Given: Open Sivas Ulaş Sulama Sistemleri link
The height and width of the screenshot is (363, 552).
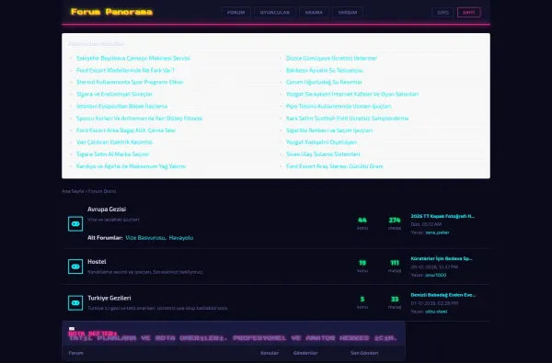Looking at the screenshot, I should click(323, 154).
